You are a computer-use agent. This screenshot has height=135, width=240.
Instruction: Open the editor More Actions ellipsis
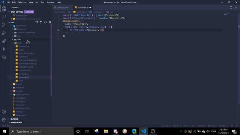coord(236,7)
